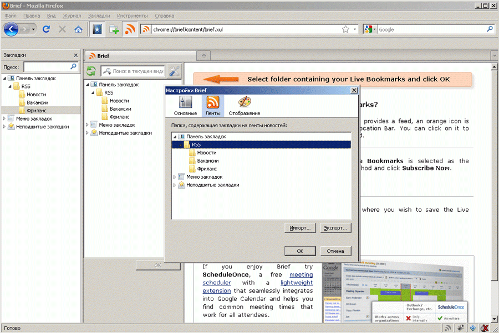The height and width of the screenshot is (333, 499).
Task: Select the Ленты settings pane icon
Action: (212, 106)
